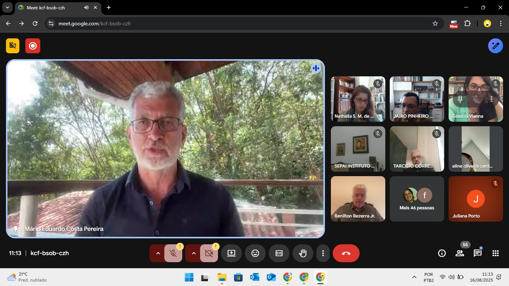Click the meeting details info icon
Viewport: 509px width, 286px height.
pyautogui.click(x=442, y=253)
